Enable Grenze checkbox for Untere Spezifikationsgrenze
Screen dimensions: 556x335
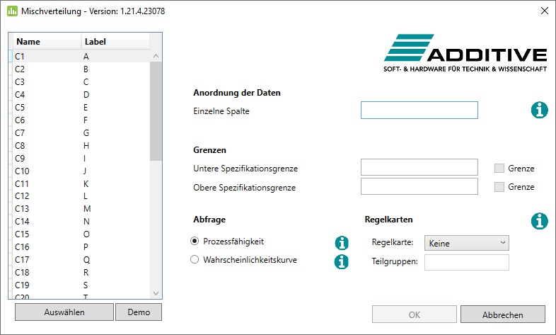(x=499, y=169)
